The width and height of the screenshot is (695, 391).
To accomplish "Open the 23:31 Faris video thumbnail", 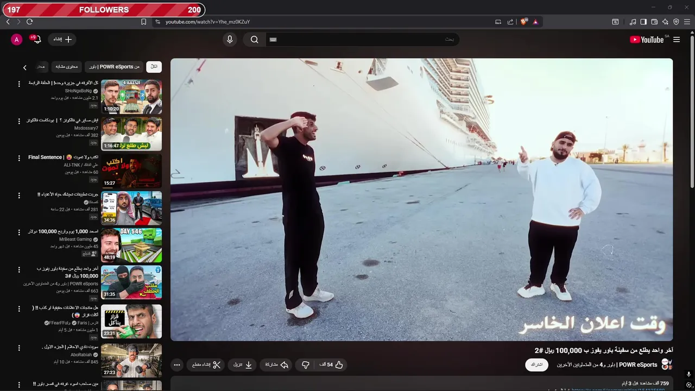I will pos(131,321).
